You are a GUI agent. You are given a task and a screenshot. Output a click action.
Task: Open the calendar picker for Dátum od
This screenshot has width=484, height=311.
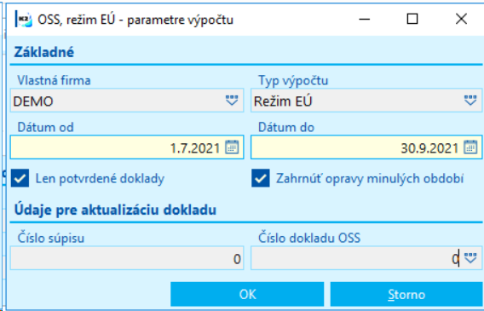(x=232, y=147)
